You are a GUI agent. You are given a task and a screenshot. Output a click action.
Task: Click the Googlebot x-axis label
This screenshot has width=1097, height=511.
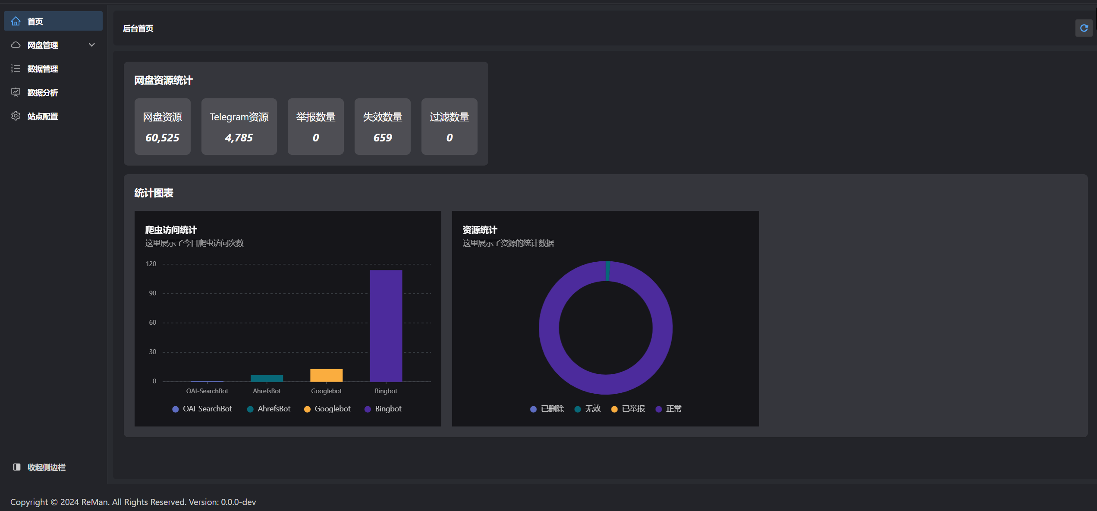pyautogui.click(x=327, y=391)
